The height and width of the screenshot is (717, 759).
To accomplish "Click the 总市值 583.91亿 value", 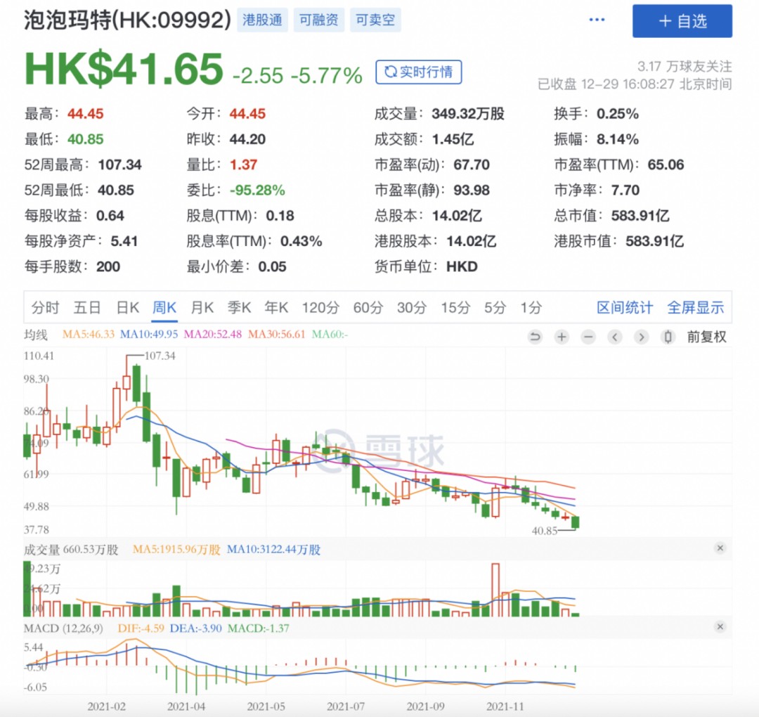I will coord(640,216).
